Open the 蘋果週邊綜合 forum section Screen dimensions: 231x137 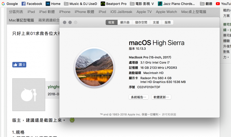49,20
